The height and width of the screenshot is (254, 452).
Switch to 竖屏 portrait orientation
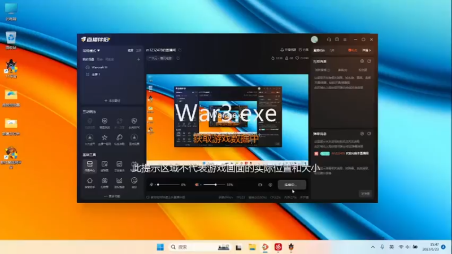pos(138,50)
